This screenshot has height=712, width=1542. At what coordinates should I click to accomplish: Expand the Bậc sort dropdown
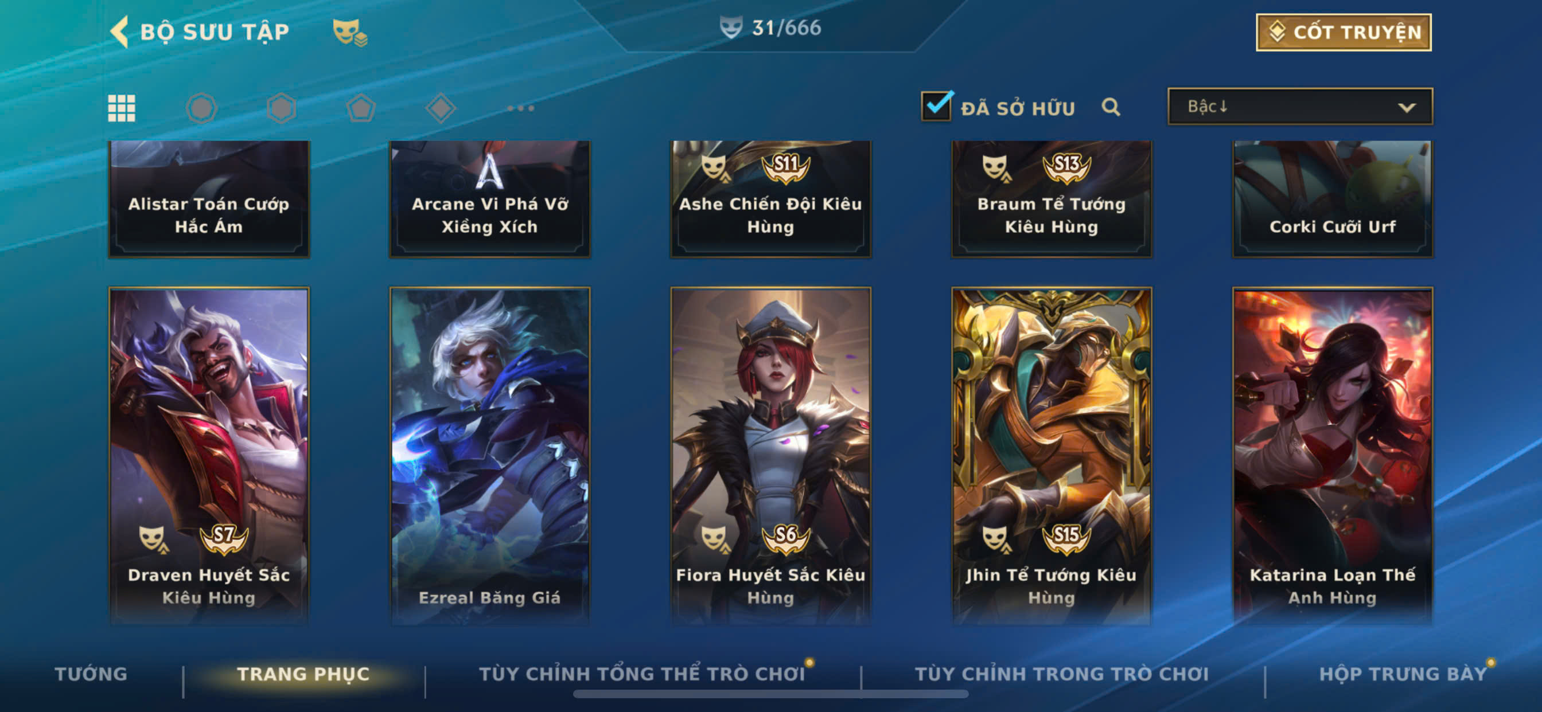click(x=1299, y=107)
